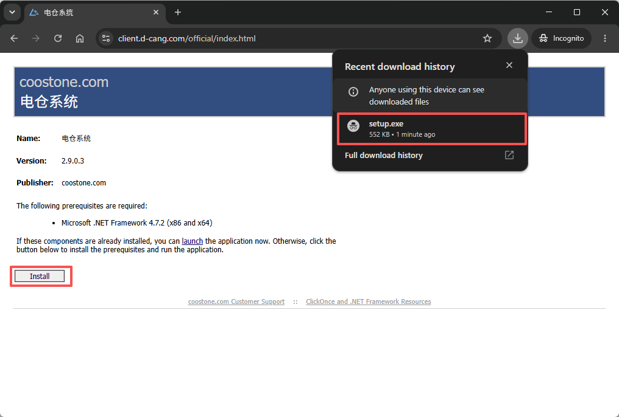Click the external link icon for download history

coord(509,155)
